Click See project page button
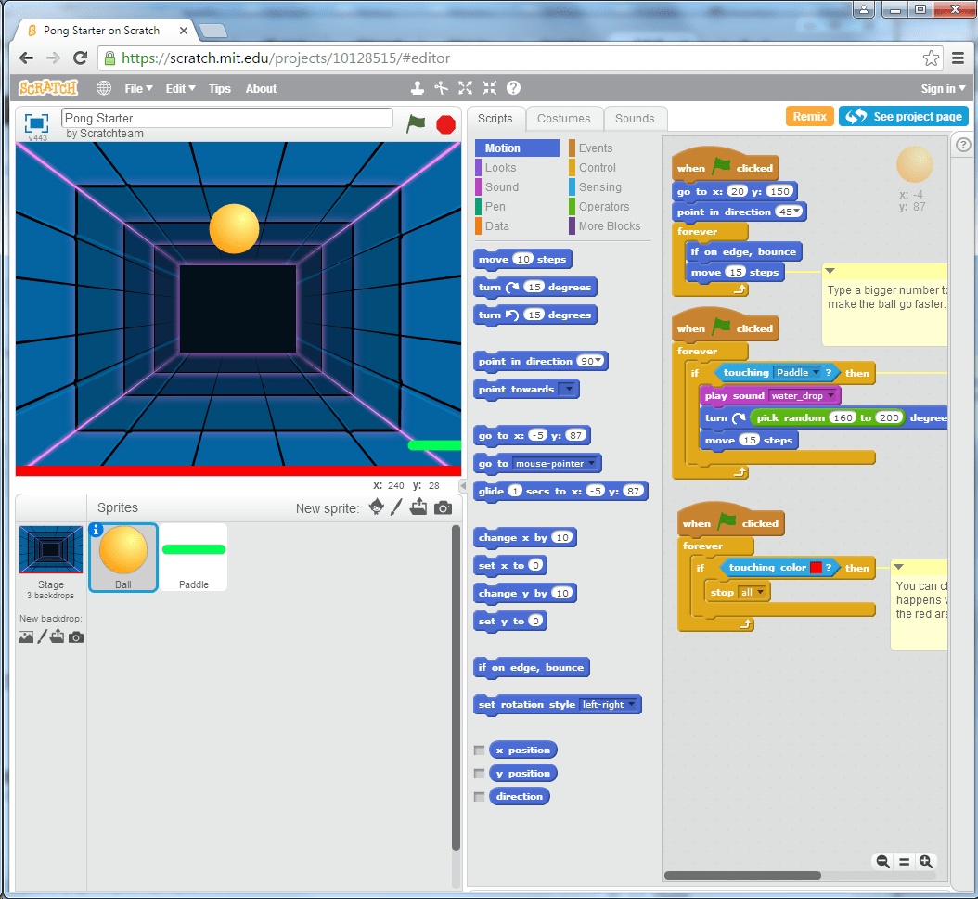Image resolution: width=978 pixels, height=899 pixels. click(904, 116)
